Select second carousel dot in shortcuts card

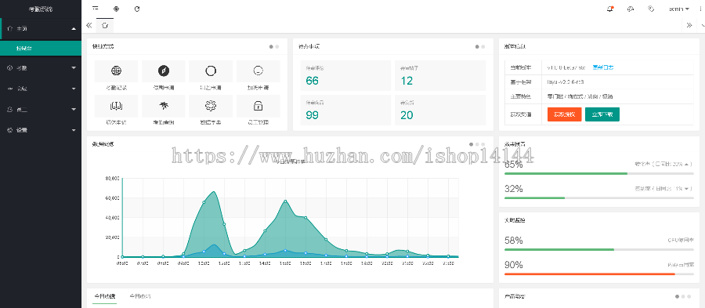(277, 46)
